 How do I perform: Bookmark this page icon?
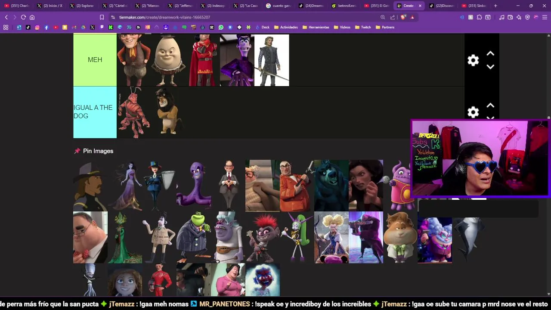[102, 17]
